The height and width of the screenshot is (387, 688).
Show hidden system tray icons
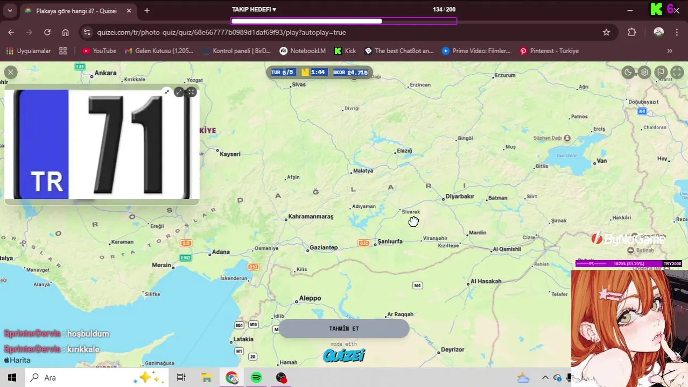pos(545,378)
